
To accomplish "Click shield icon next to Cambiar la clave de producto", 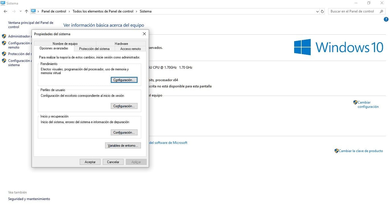I will click(x=336, y=151).
